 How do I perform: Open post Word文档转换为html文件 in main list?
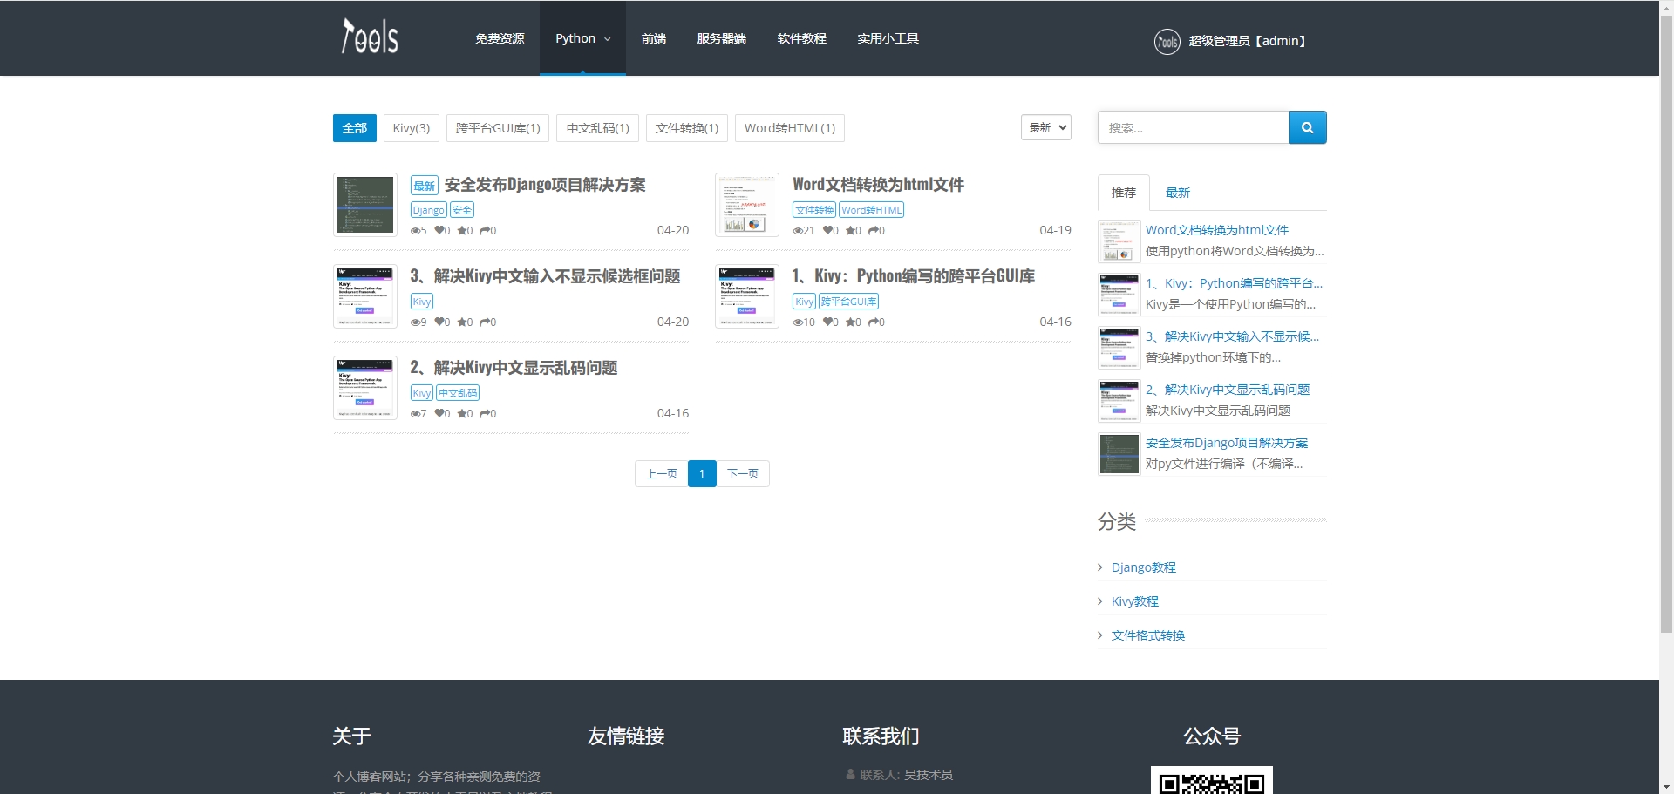click(x=878, y=185)
